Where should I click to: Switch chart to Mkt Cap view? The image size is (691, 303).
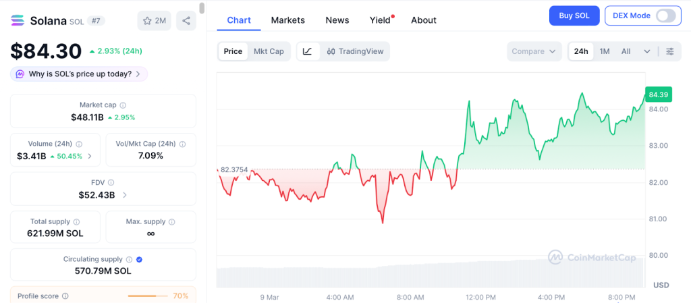tap(269, 51)
